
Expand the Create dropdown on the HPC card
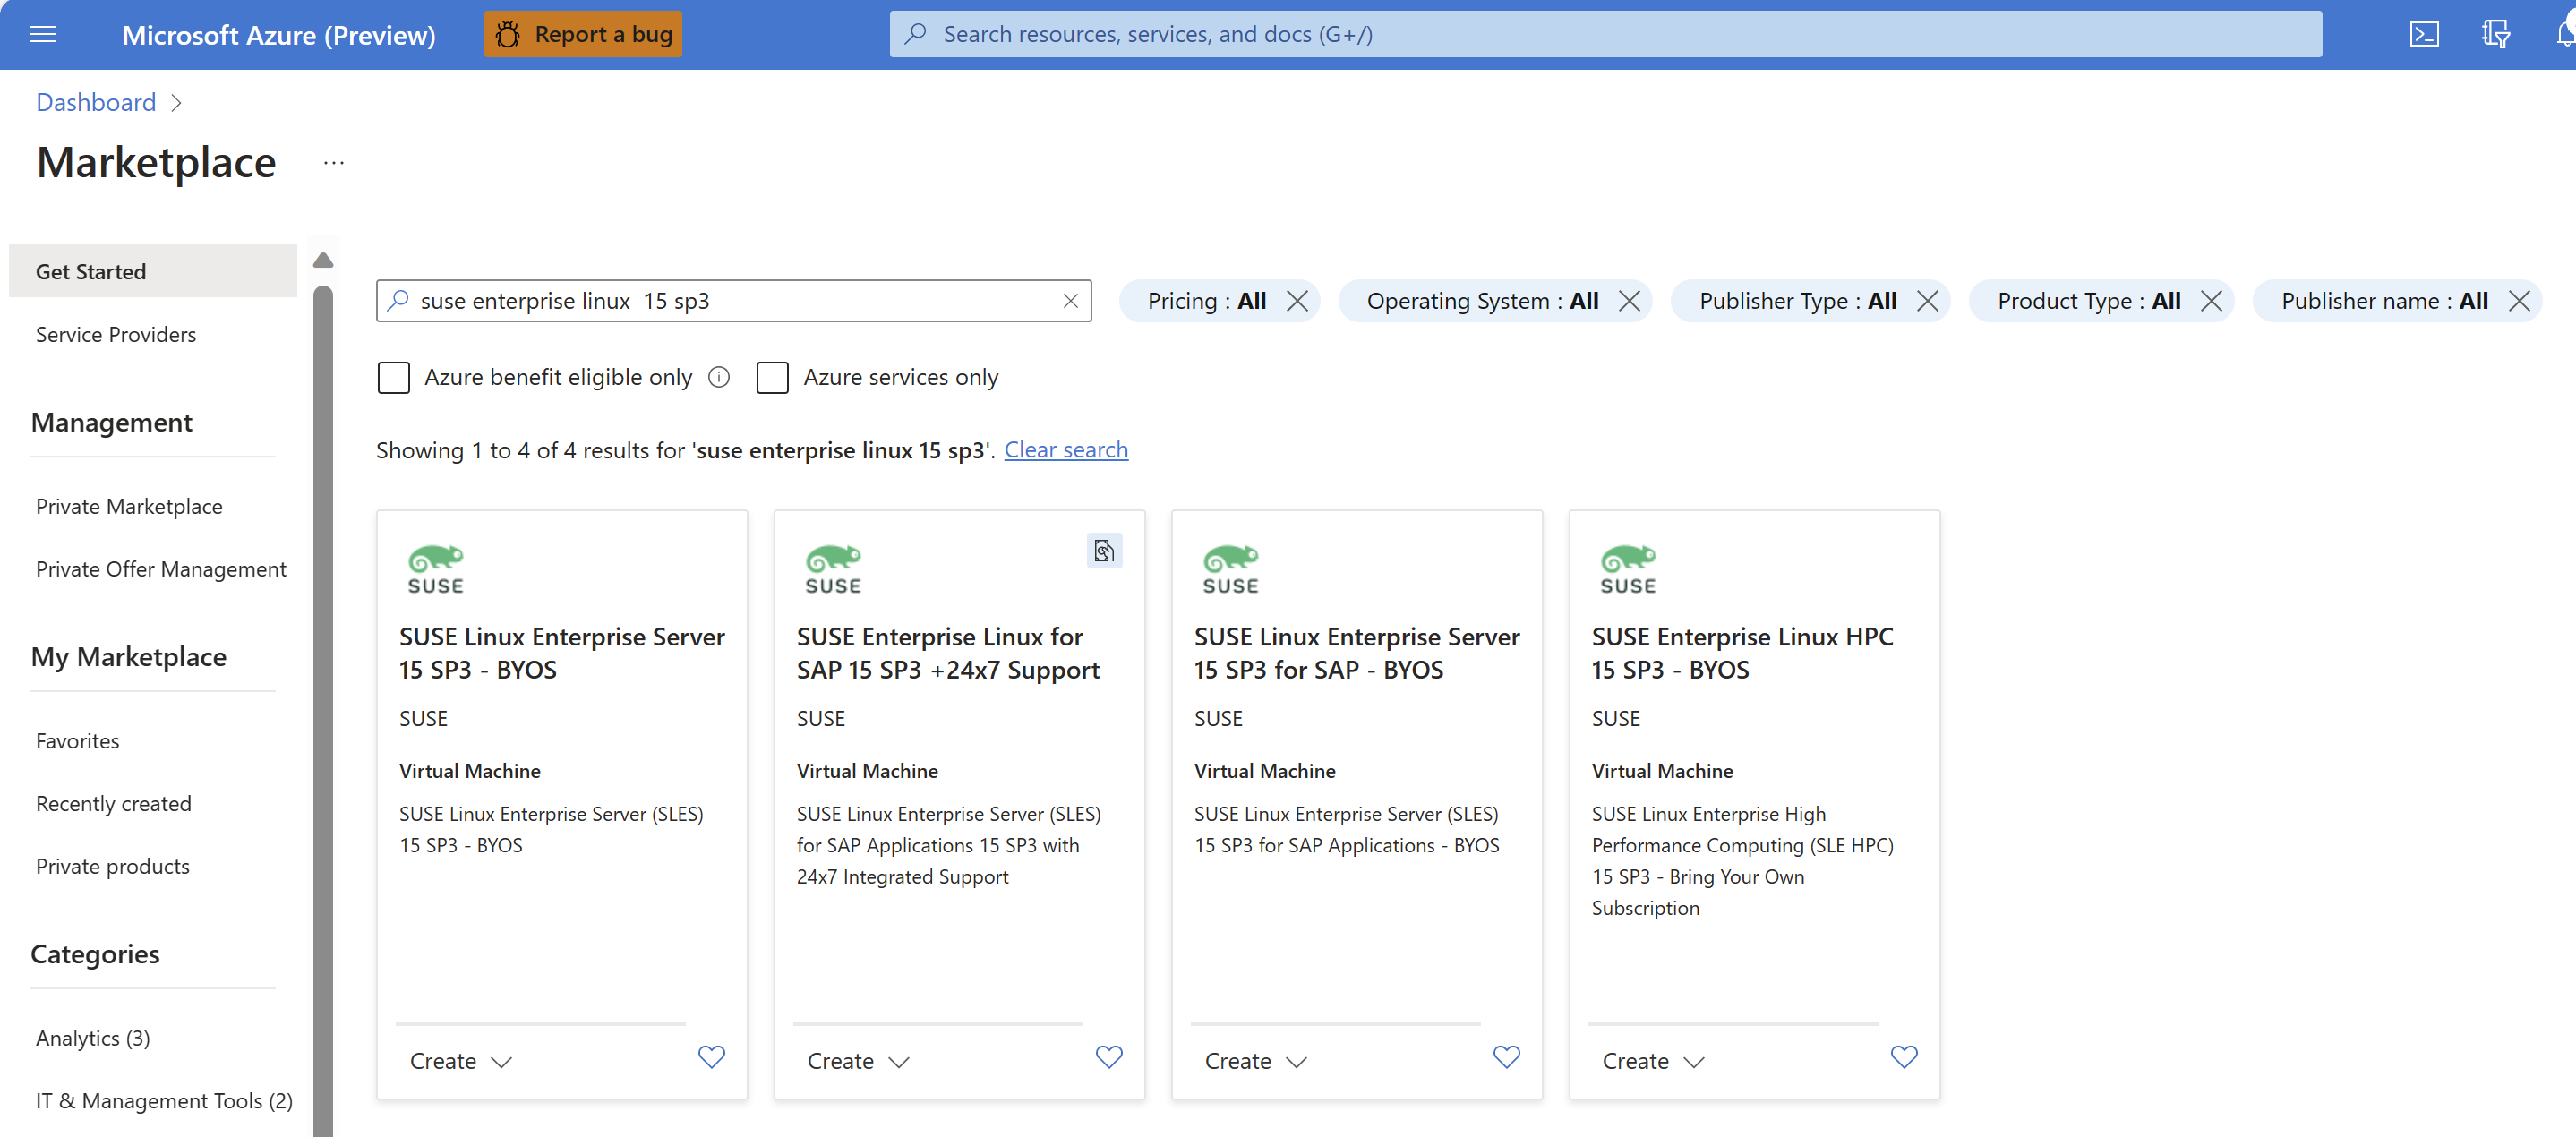pos(1652,1061)
